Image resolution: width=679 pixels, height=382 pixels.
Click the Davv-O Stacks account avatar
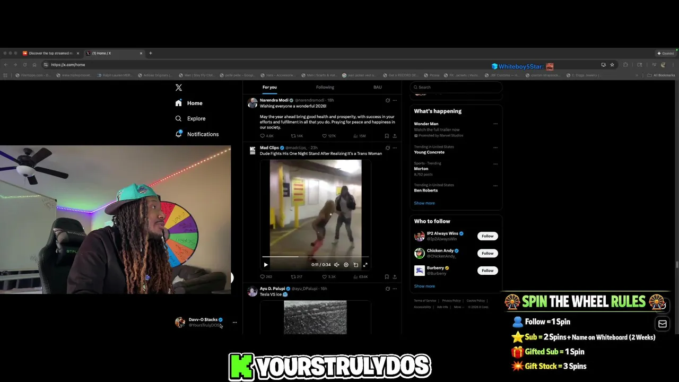[x=180, y=322]
